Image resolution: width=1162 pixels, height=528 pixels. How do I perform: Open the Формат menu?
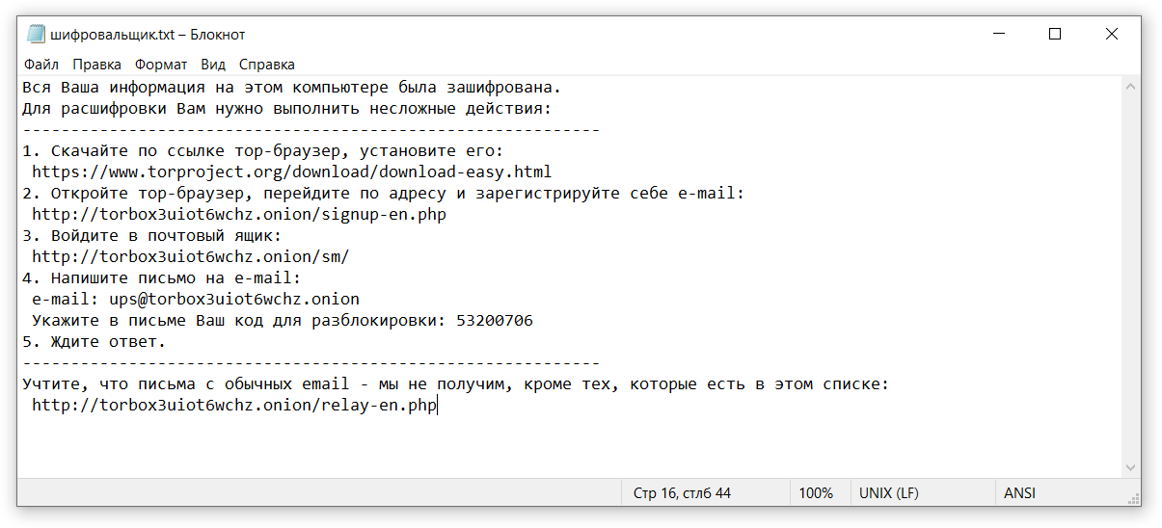click(x=161, y=65)
